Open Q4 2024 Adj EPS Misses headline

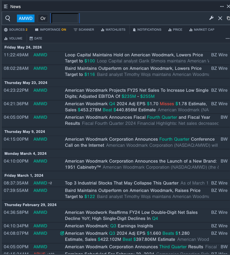click(137, 107)
